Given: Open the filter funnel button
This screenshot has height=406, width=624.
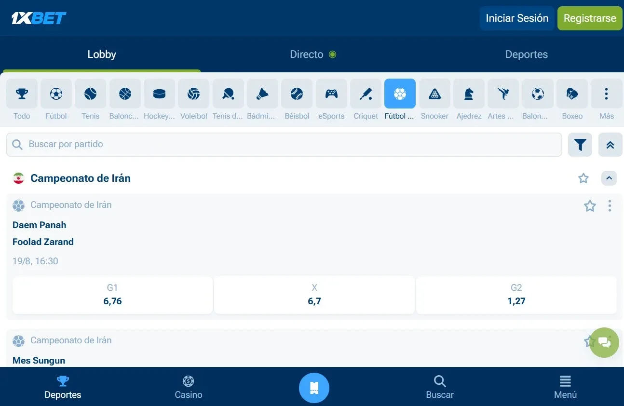Looking at the screenshot, I should pos(580,145).
